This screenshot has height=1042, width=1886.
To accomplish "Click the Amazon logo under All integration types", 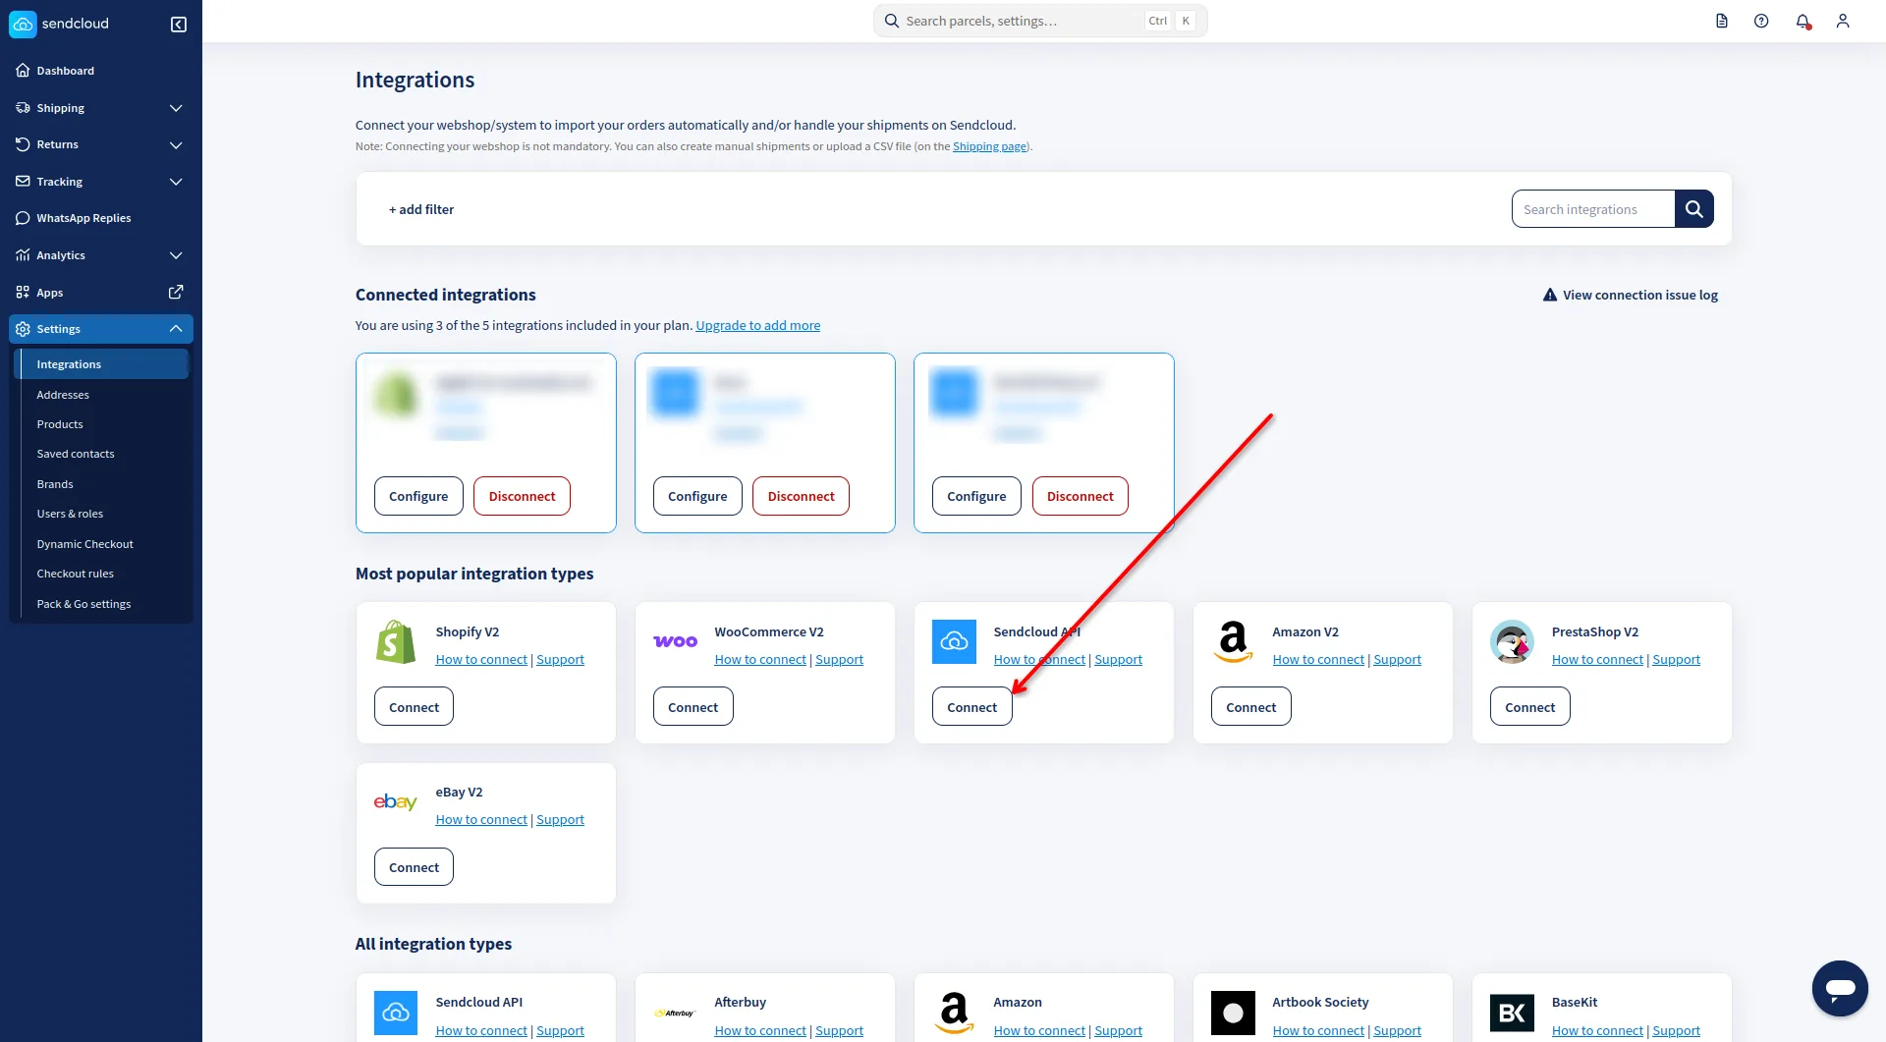I will 954,1013.
